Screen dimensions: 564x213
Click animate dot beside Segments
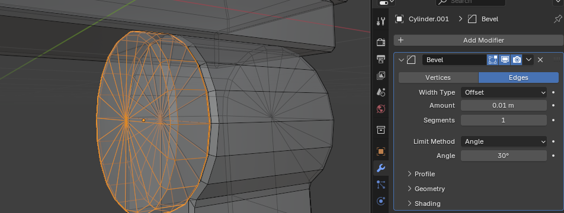point(554,120)
